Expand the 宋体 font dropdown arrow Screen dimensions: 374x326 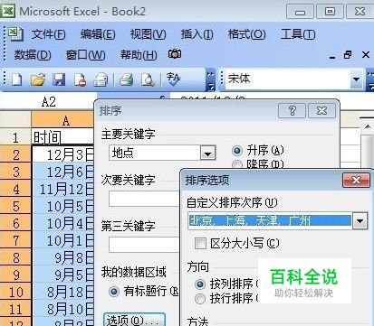tap(357, 79)
